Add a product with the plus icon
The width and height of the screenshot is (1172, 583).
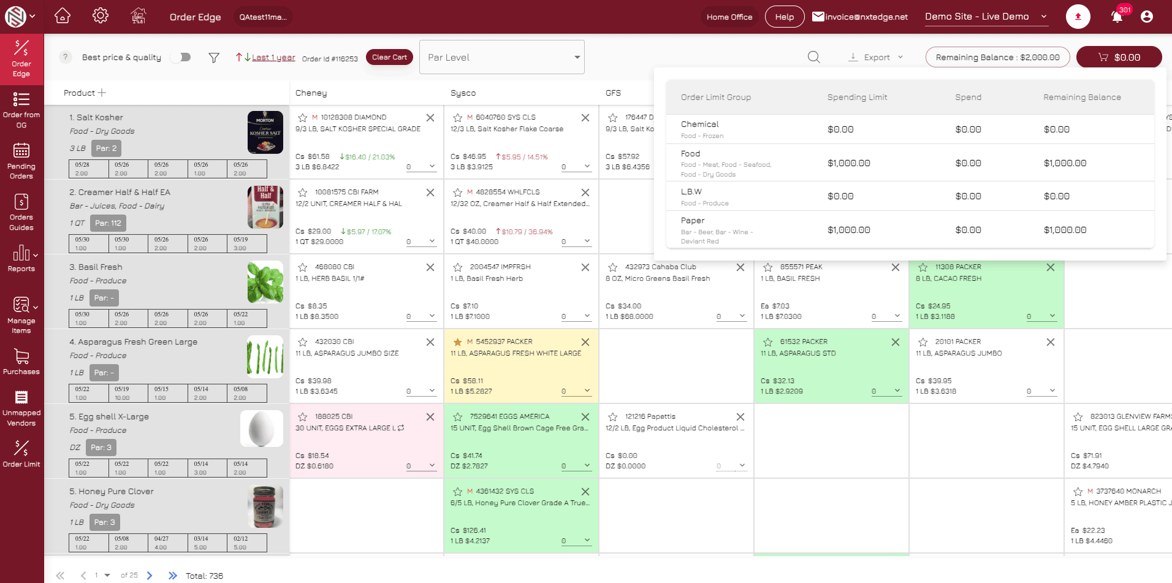pyautogui.click(x=102, y=93)
